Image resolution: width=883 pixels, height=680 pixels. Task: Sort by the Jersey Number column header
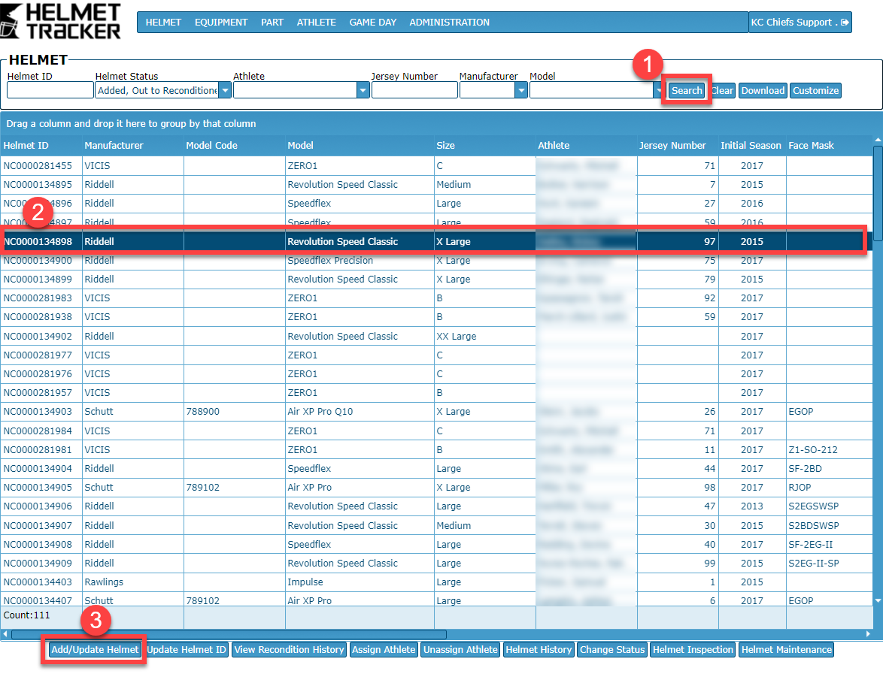[x=678, y=145]
